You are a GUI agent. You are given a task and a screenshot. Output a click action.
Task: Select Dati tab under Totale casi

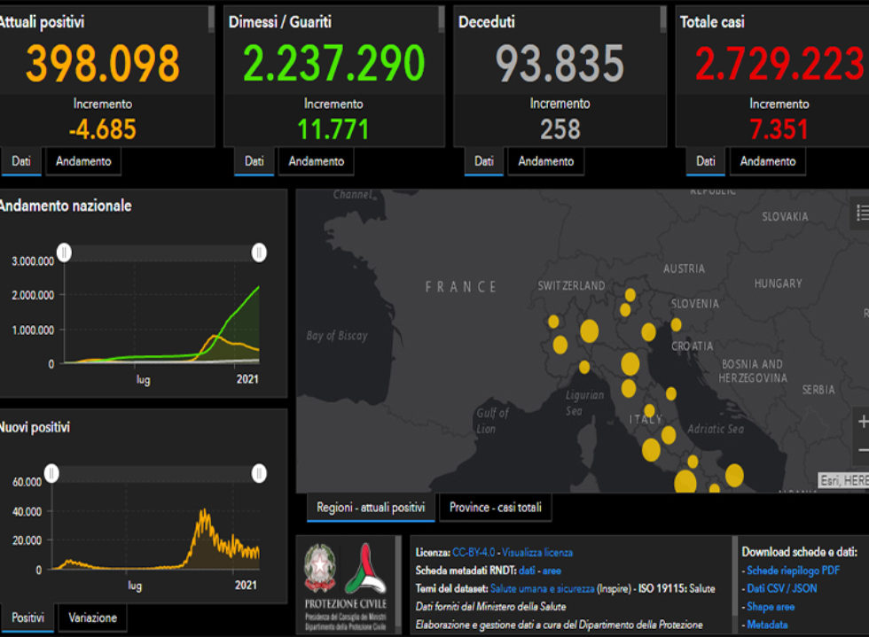point(706,161)
